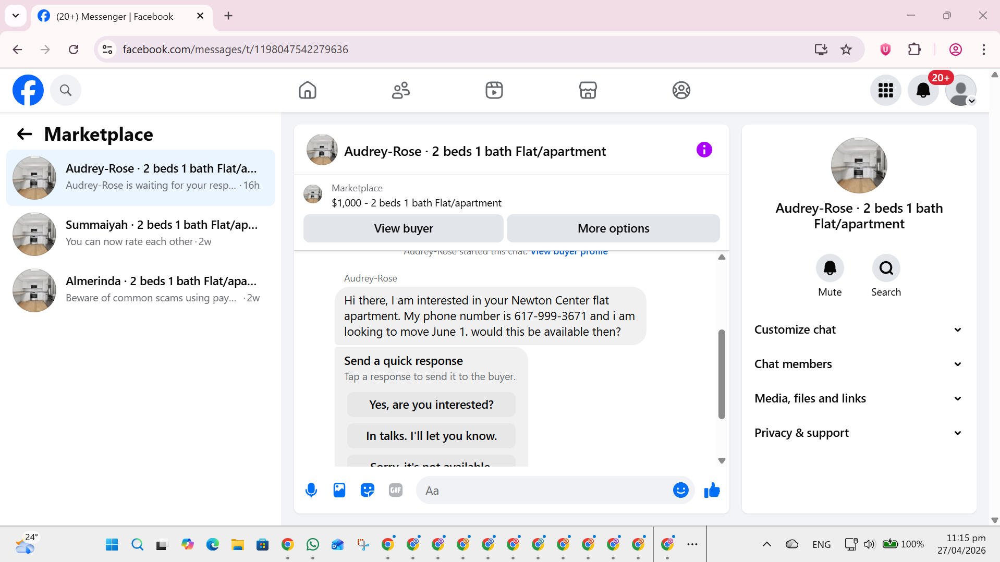Click the Aa message input field
Viewport: 1000px width, 562px height.
[x=545, y=491]
